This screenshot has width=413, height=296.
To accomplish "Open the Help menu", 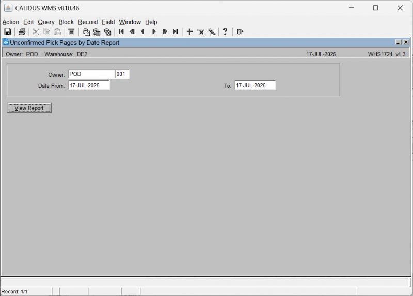I will (151, 22).
